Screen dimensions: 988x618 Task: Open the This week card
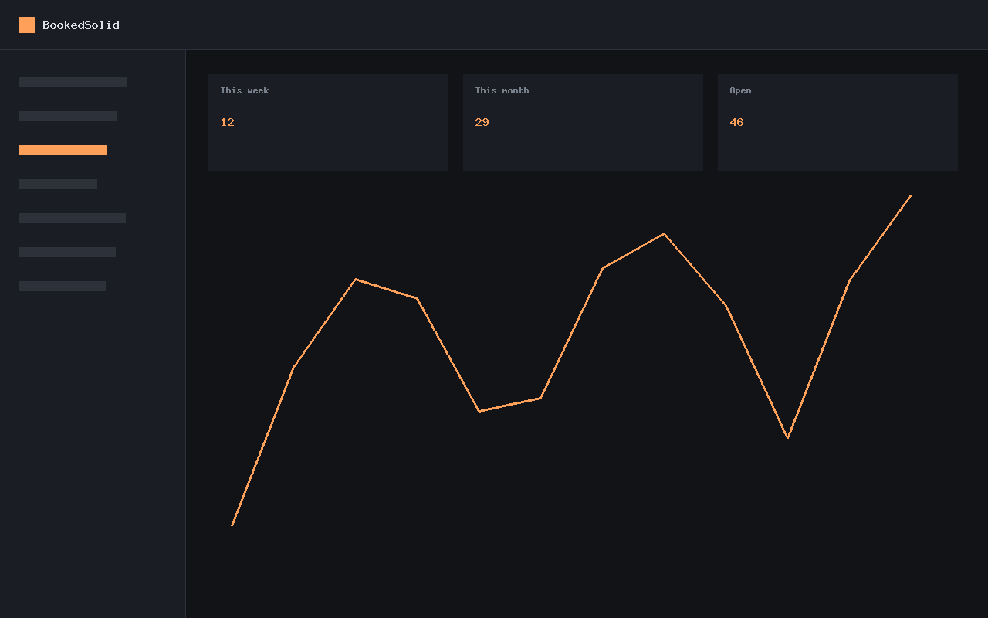click(x=328, y=122)
